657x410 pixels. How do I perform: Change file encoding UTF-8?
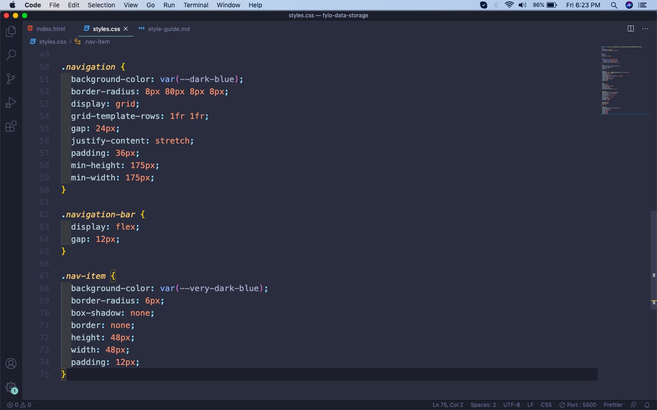pos(511,405)
